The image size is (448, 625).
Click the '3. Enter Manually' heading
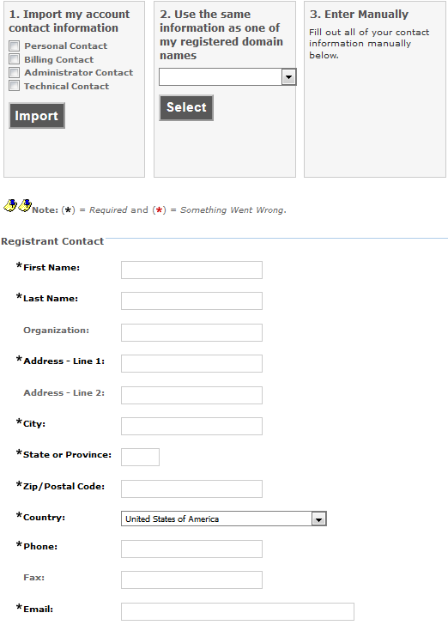coord(359,15)
